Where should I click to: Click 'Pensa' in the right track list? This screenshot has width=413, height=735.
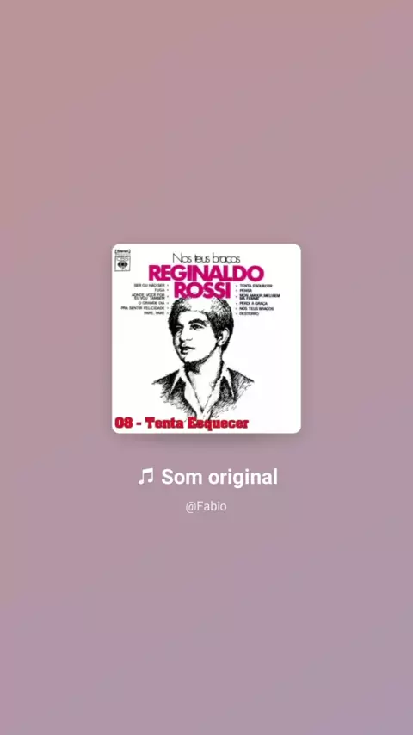click(x=245, y=290)
